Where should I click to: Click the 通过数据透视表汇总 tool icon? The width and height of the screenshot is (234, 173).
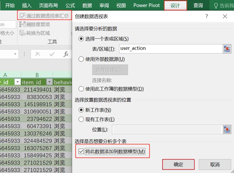click(22, 15)
